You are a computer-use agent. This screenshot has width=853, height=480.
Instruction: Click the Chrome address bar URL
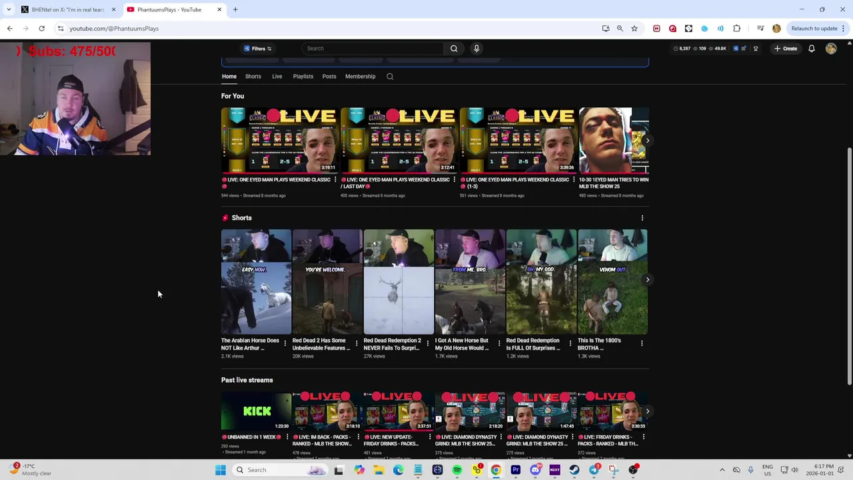[114, 29]
